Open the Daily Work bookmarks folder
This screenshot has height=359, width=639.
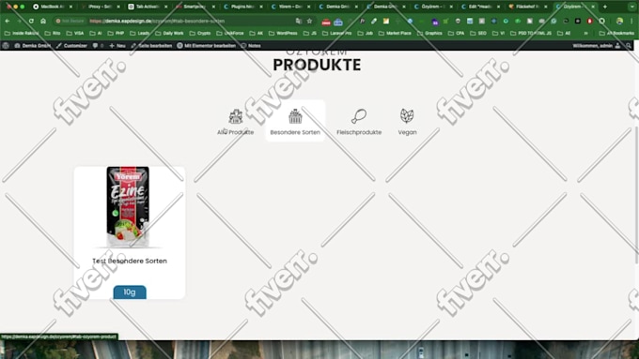point(169,33)
